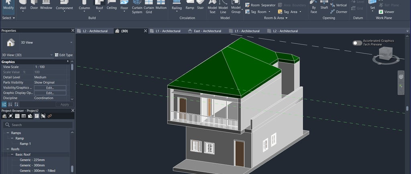Collapse the Basic Roof tree node
The height and width of the screenshot is (174, 411).
click(x=12, y=154)
